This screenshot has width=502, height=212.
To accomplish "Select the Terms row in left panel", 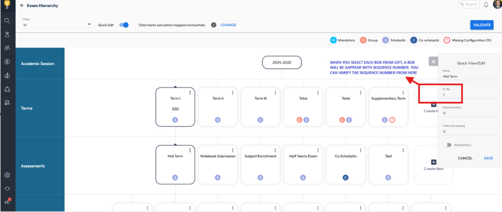I will [x=40, y=108].
